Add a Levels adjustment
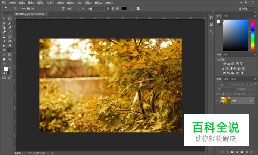 click(229, 64)
